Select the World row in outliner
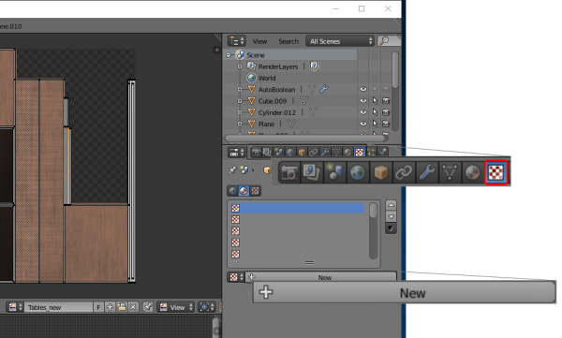This screenshot has width=562, height=338. click(267, 78)
